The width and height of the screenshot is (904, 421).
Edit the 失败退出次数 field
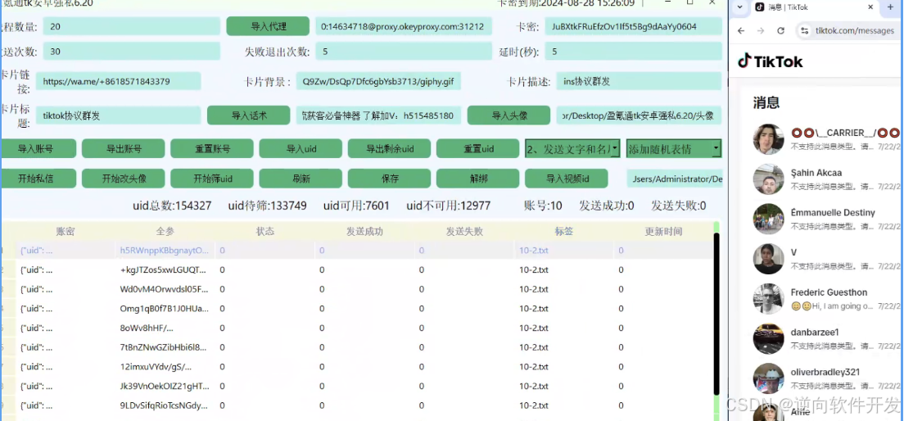pyautogui.click(x=404, y=52)
